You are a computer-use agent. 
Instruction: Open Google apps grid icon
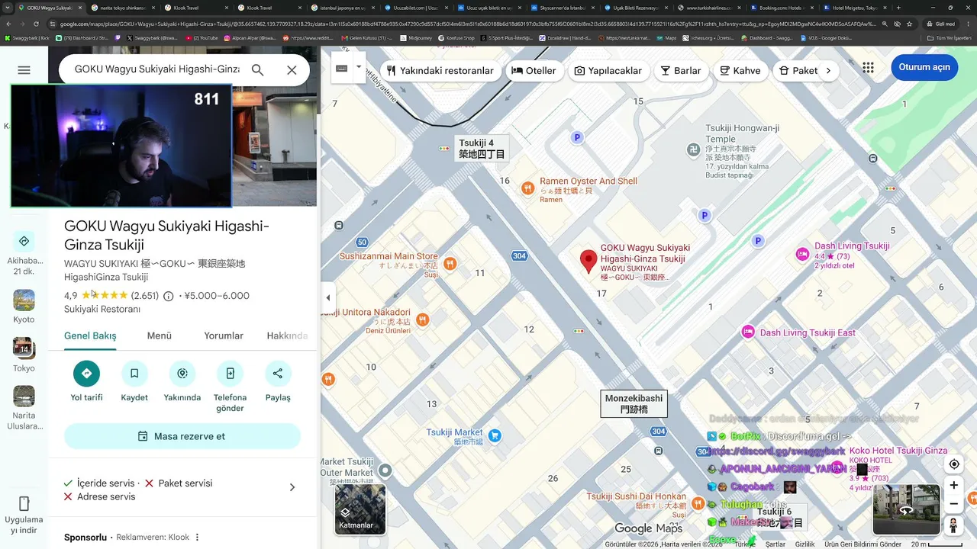(868, 67)
